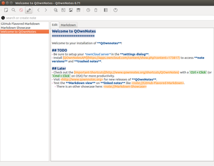This screenshot has height=166, width=214.
Task: Follow the note://Markdown-Showcase link
Action: [x=125, y=86]
